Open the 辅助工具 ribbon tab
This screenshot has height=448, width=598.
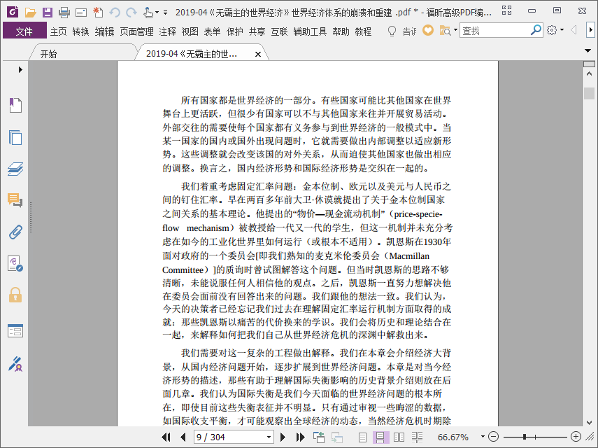pyautogui.click(x=310, y=31)
